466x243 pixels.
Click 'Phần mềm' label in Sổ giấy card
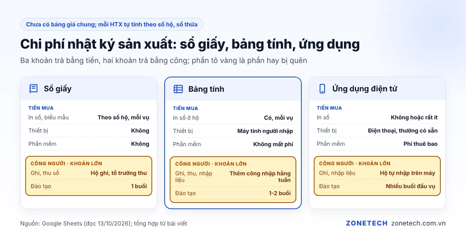(42, 144)
